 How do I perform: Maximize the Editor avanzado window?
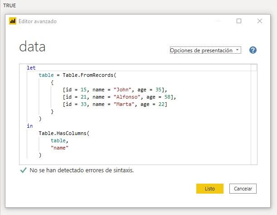coord(239,21)
